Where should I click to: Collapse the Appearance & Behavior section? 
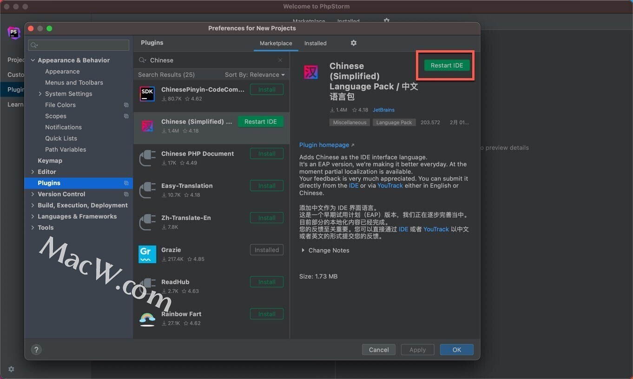[33, 60]
